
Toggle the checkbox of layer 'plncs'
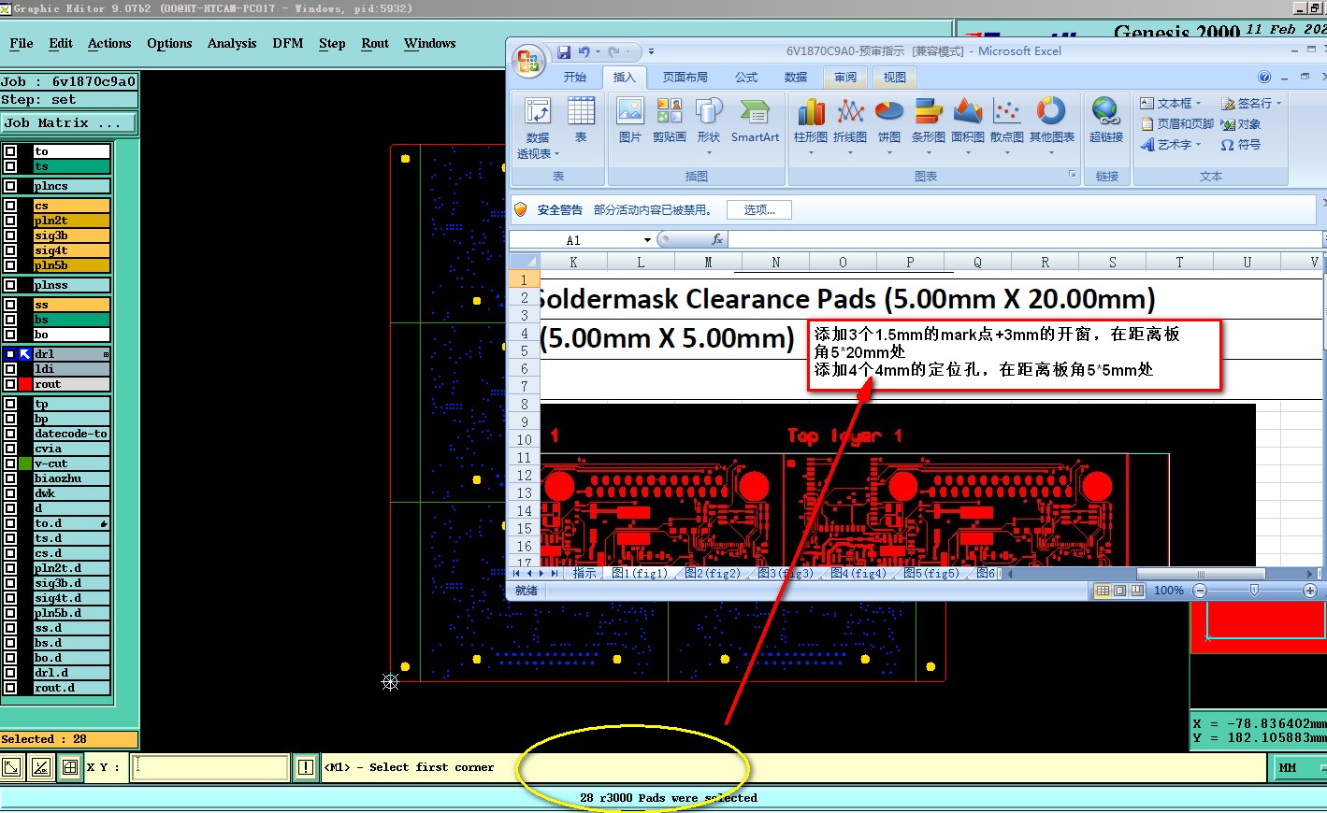(x=10, y=186)
